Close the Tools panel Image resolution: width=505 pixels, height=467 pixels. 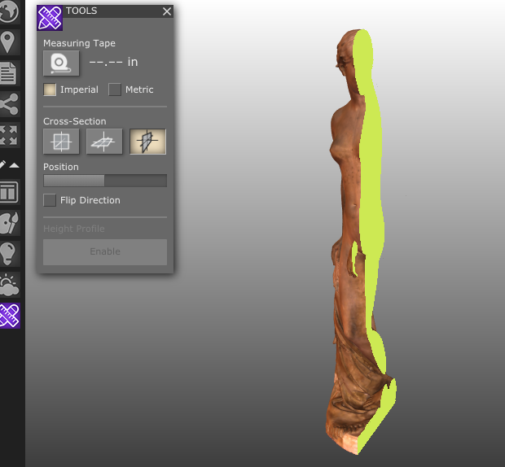[x=167, y=11]
